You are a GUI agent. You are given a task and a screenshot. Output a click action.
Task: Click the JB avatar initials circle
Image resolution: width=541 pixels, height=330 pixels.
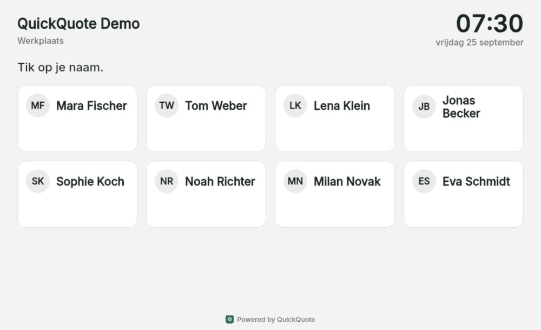click(x=424, y=107)
